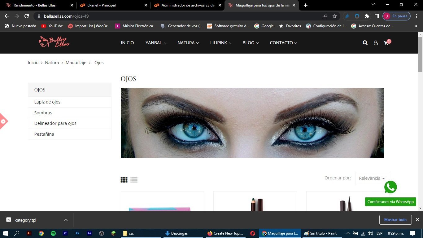Expand the YANBAL menu
423x238 pixels.
156,43
